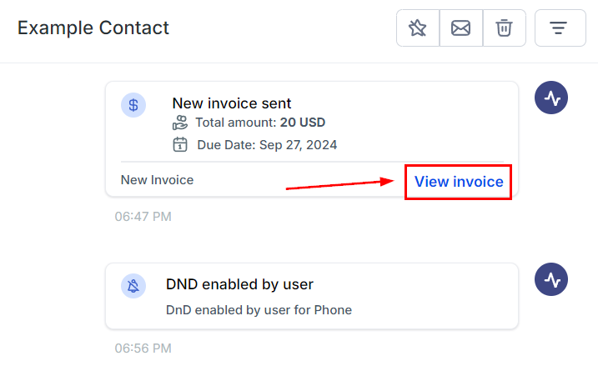
Task: Click the DND enabled by user heading
Action: (240, 284)
